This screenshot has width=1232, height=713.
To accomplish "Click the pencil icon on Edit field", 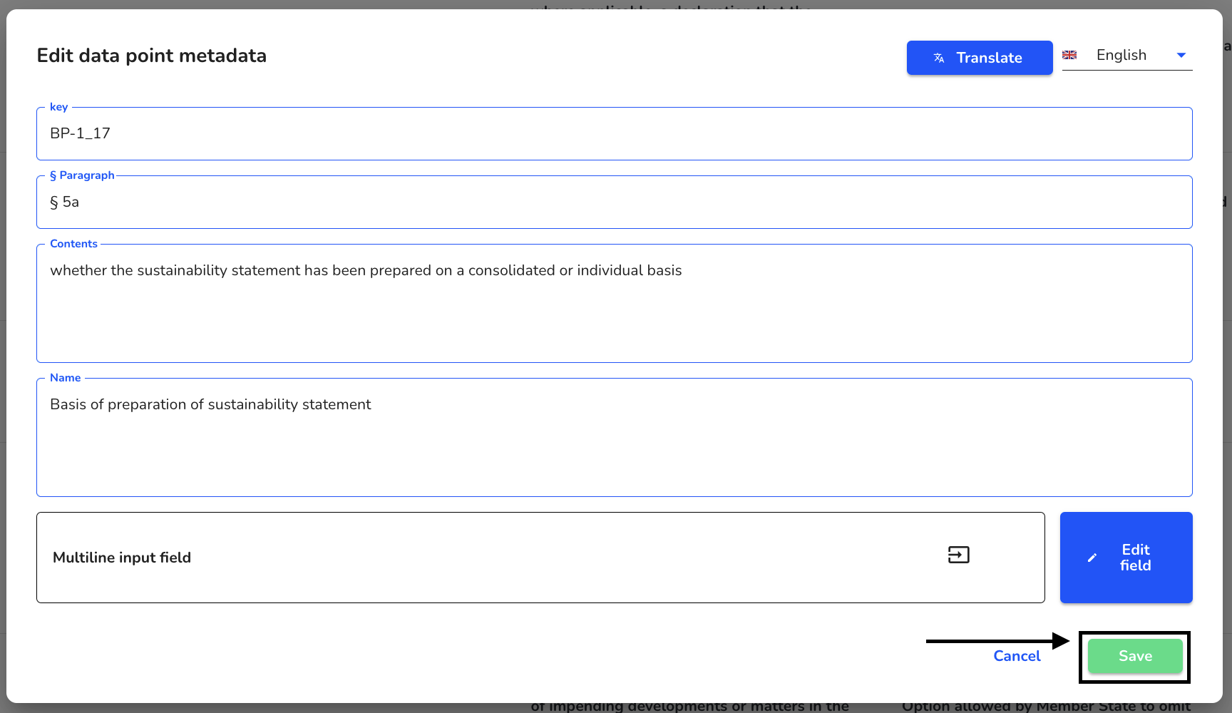I will [x=1092, y=558].
